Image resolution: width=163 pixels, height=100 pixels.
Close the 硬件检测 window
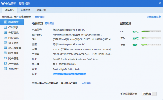(x=160, y=3)
